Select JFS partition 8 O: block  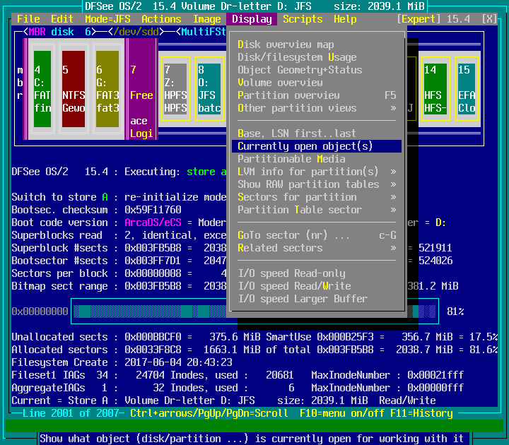(209, 89)
